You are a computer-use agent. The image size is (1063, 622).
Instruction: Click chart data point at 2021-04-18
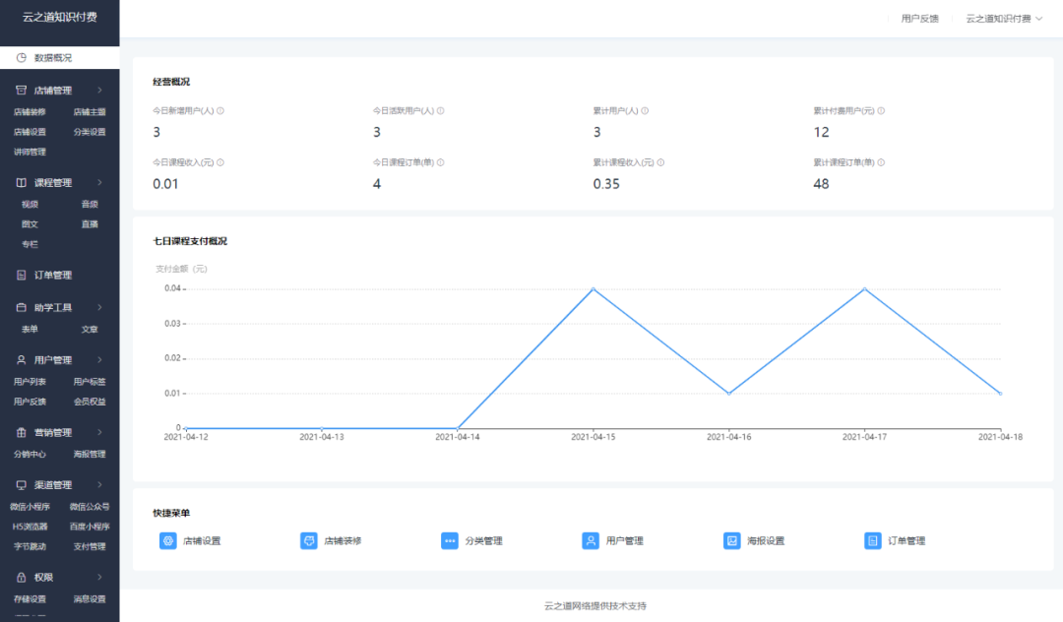click(1000, 393)
